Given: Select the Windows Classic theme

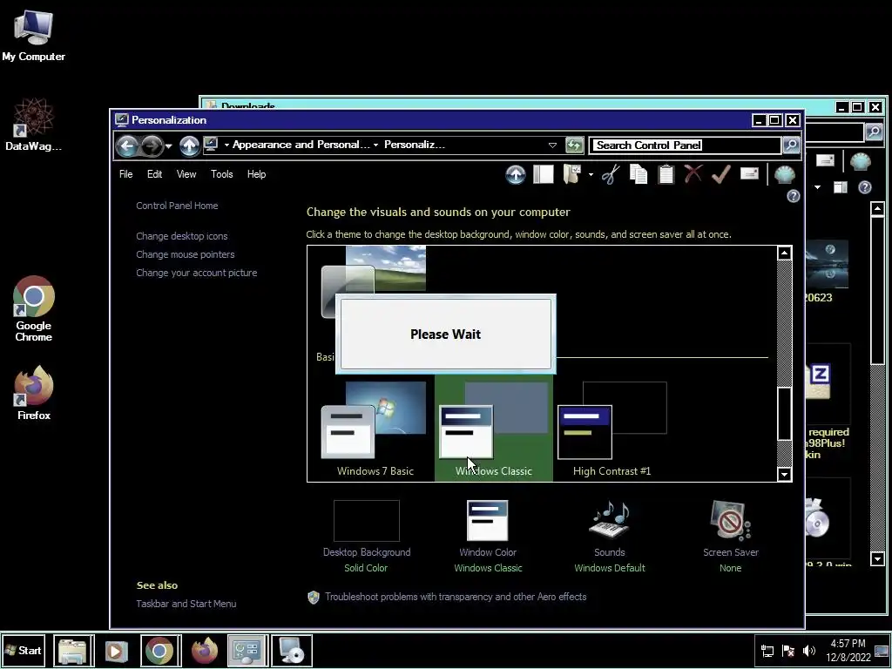Looking at the screenshot, I should (x=494, y=429).
